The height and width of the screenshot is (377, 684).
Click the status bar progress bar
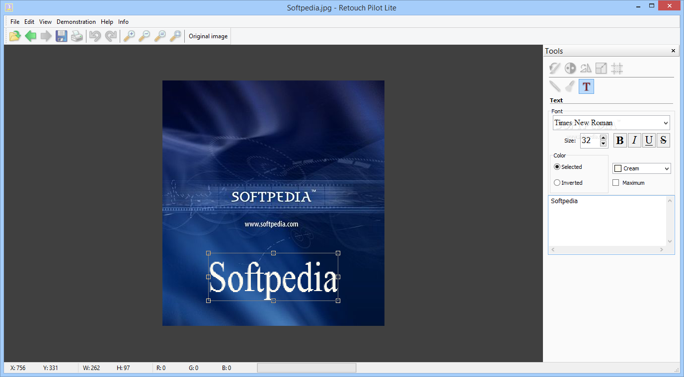point(306,368)
